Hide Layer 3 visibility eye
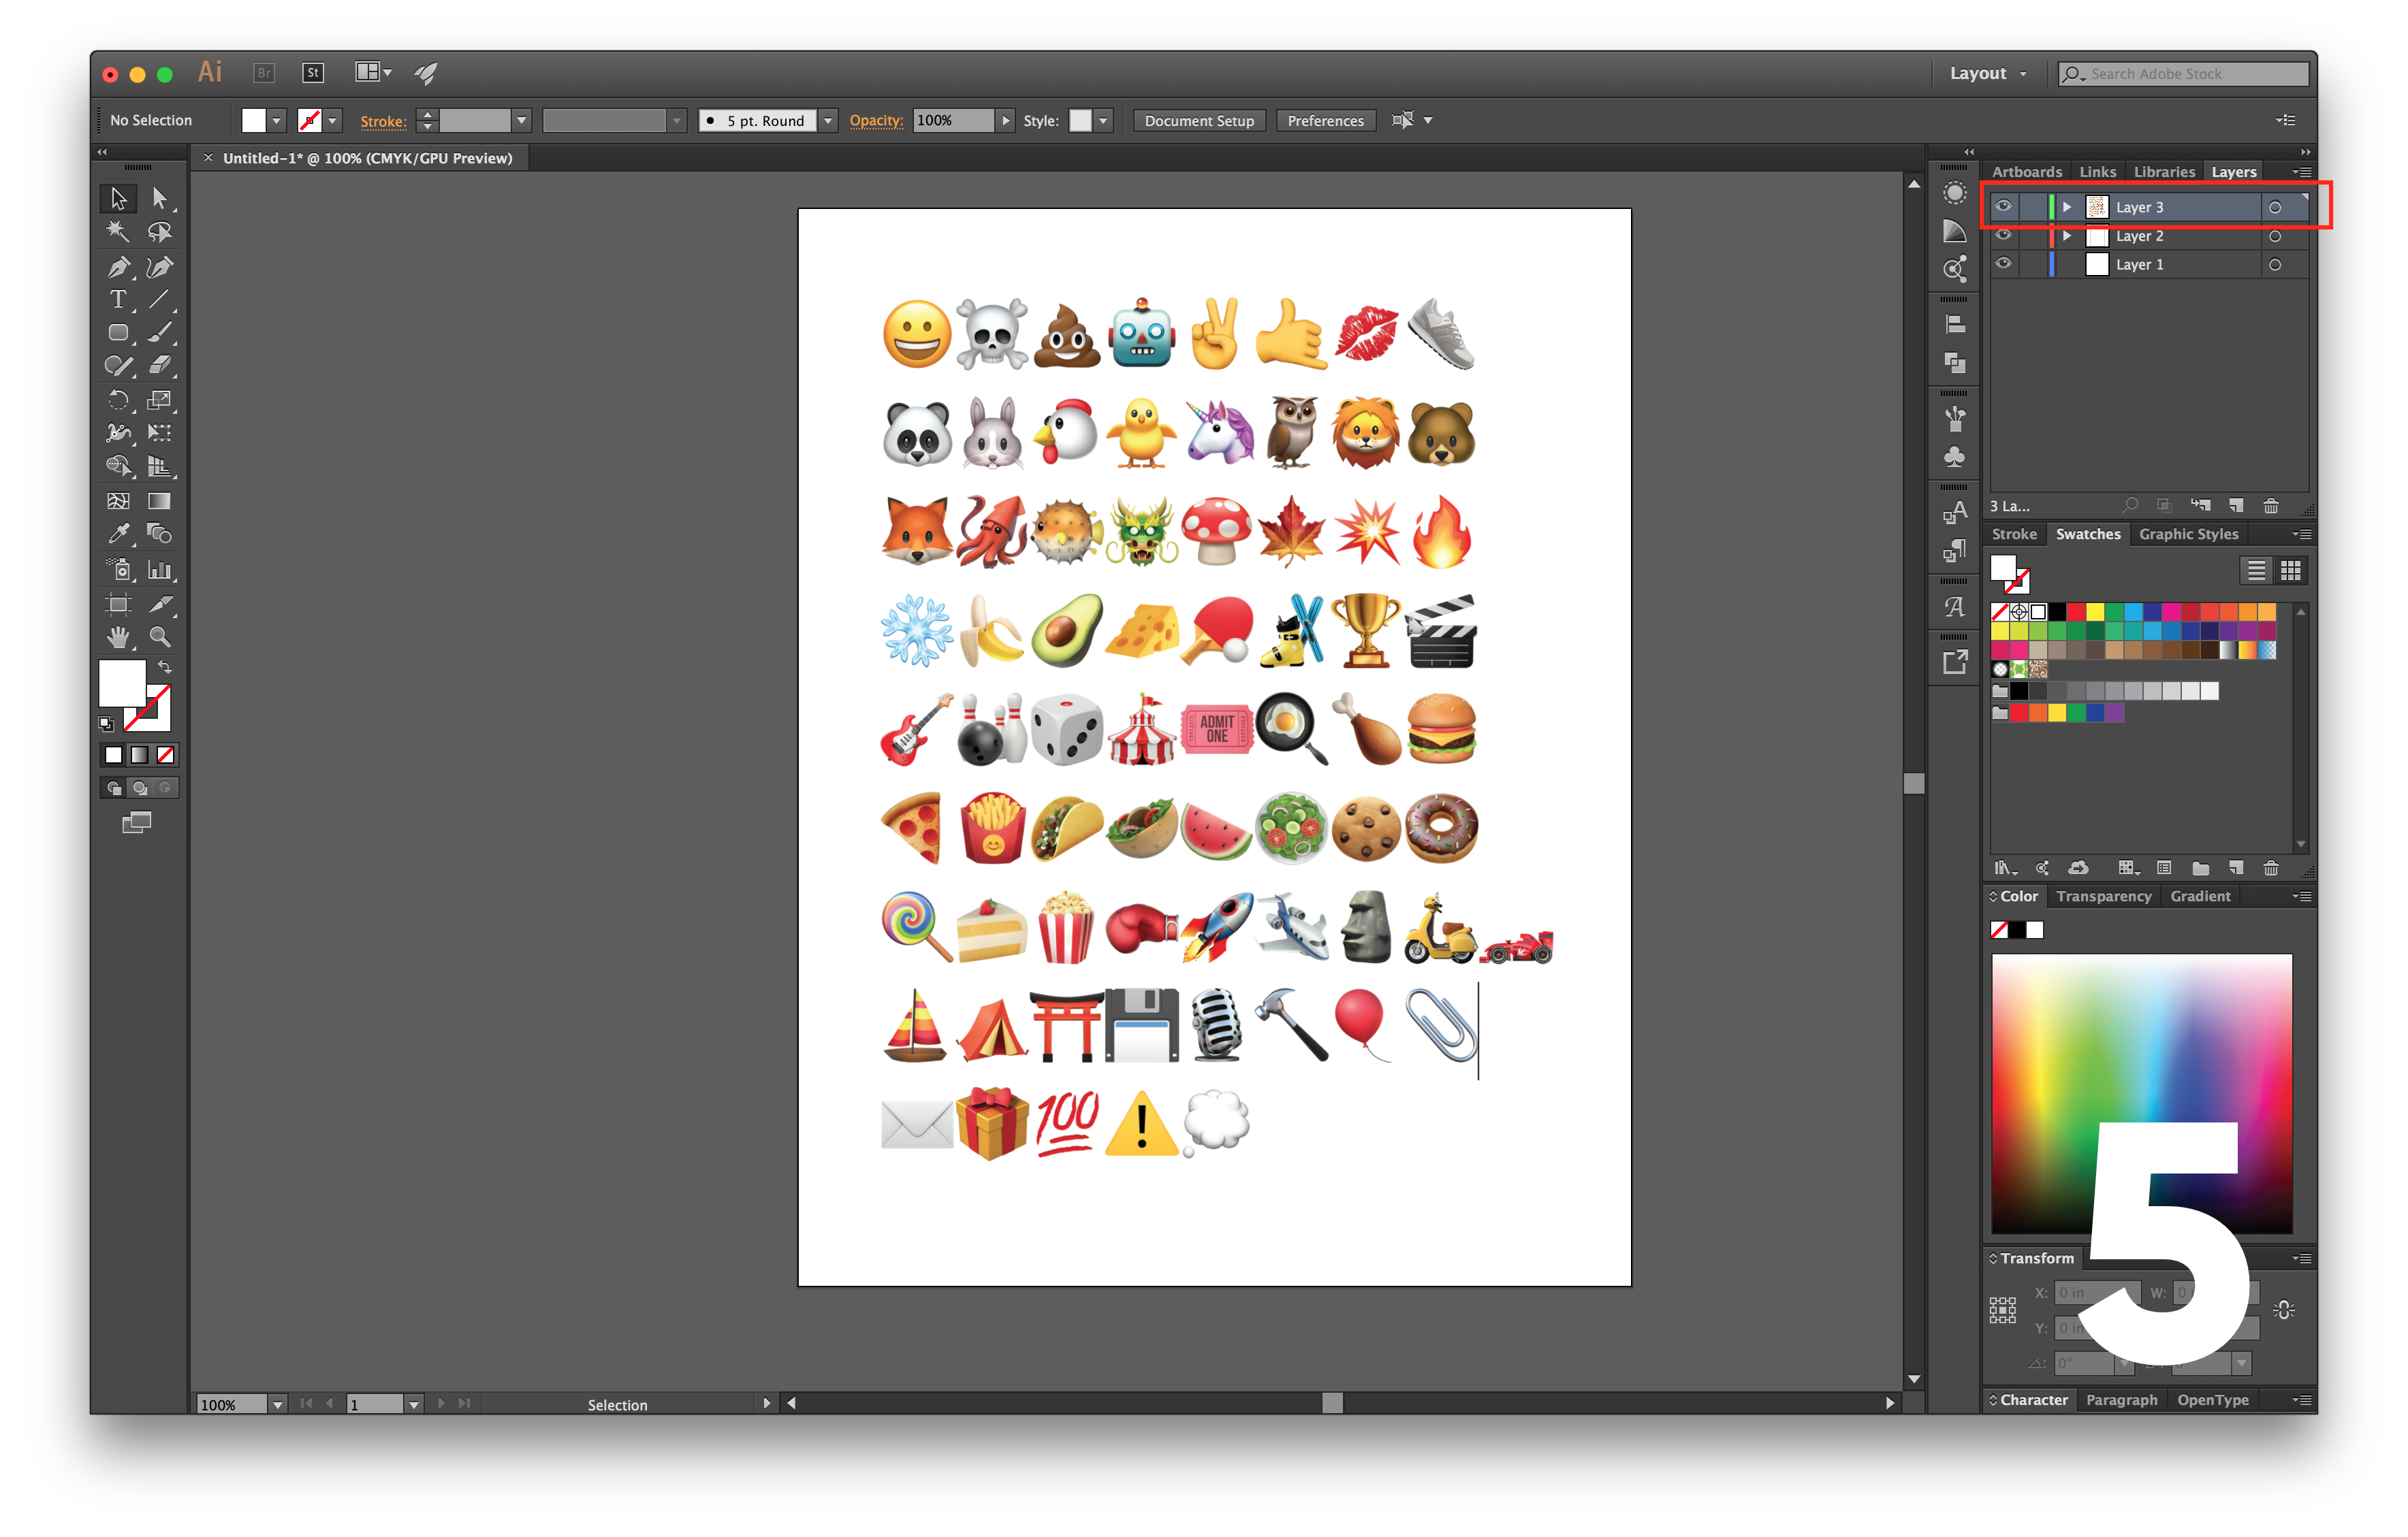 pyautogui.click(x=2003, y=207)
